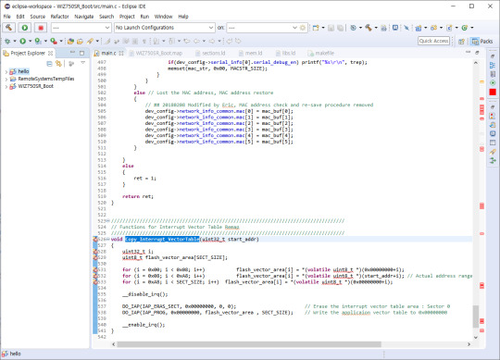Click the editor vertical scrollbar thumb

point(475,317)
